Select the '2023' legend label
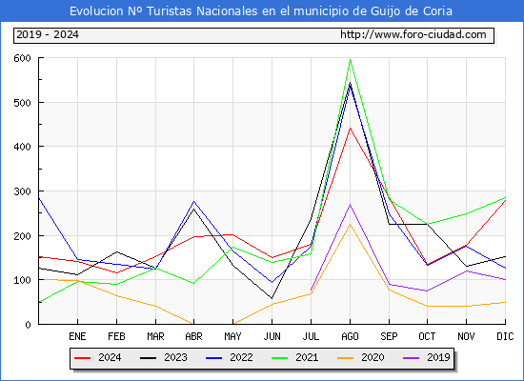The height and width of the screenshot is (381, 524). click(x=175, y=357)
